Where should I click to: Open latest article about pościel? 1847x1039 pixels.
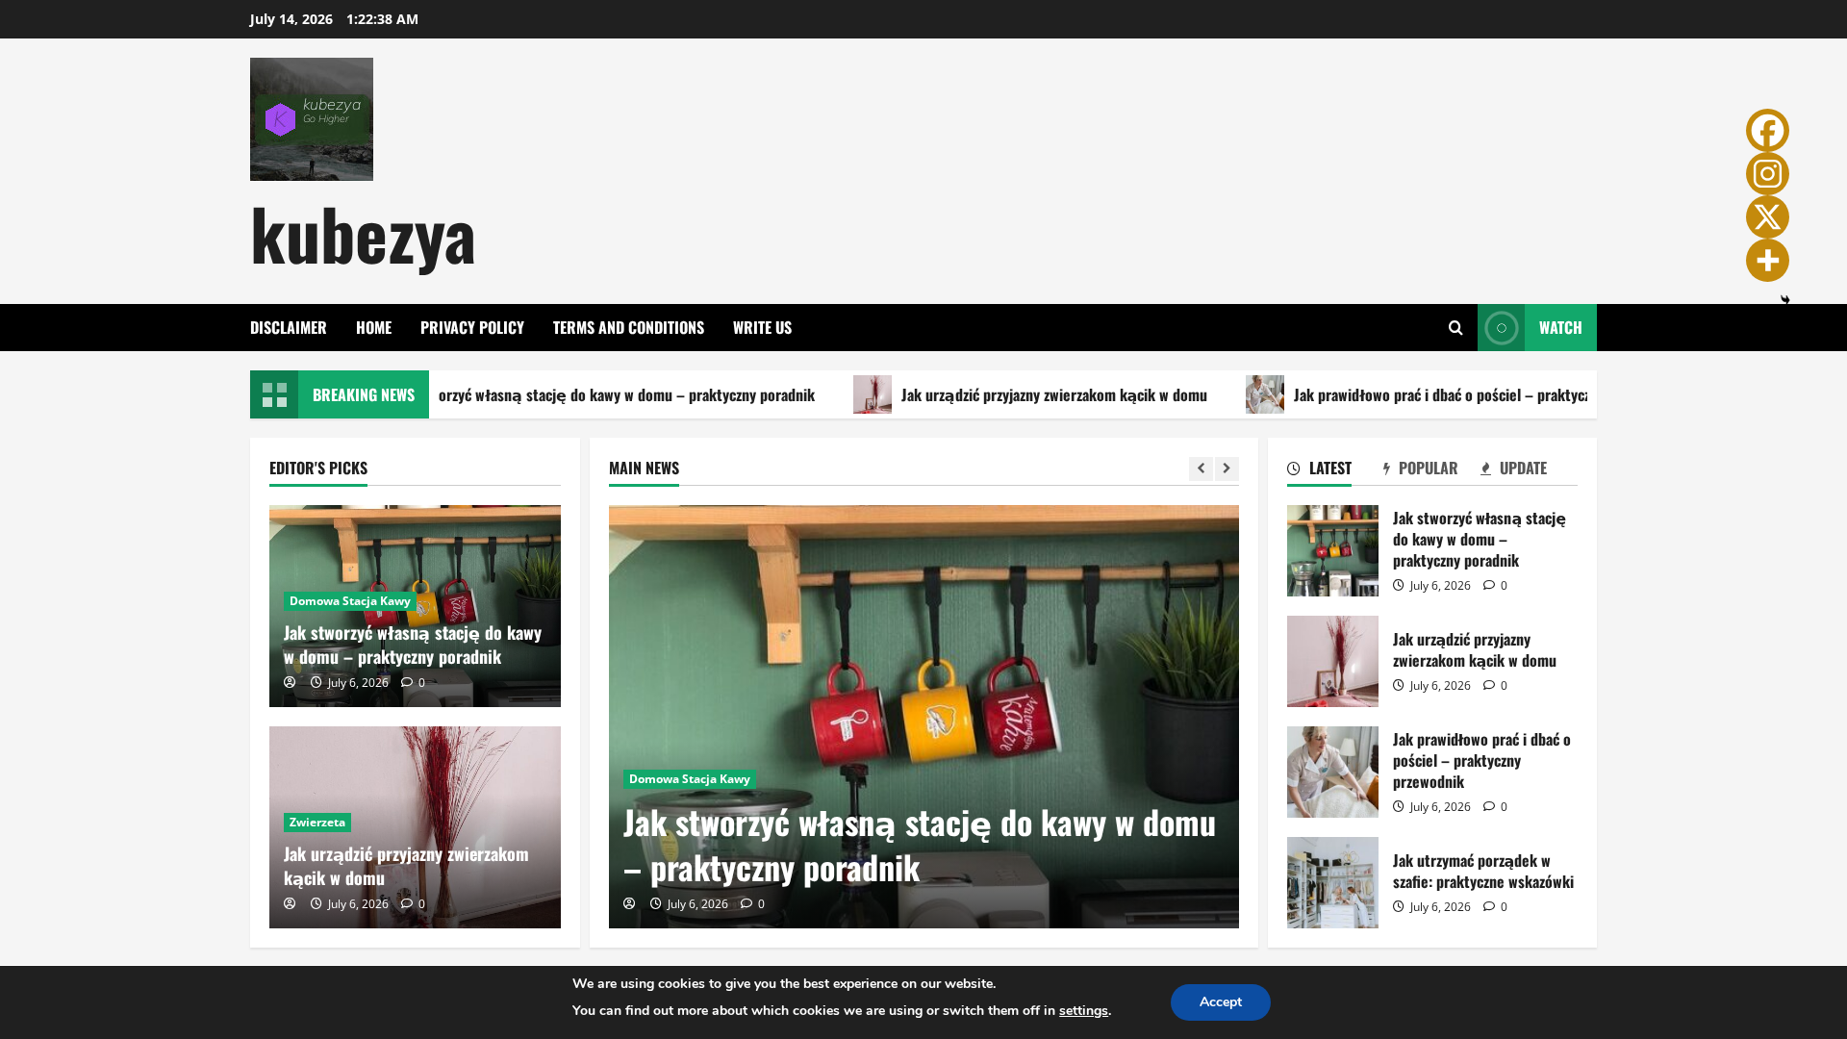tap(1481, 760)
